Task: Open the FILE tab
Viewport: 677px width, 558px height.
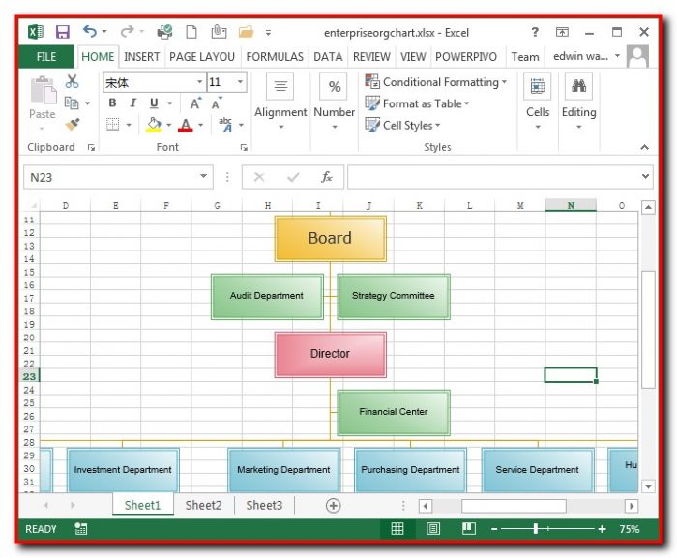Action: pos(46,57)
